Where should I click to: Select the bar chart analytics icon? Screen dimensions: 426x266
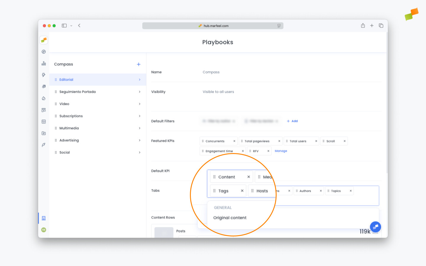[x=43, y=63]
